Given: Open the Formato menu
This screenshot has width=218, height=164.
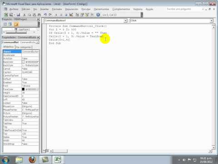Looking at the screenshot, I should coord(57,9).
